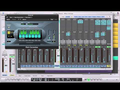Toggle the Audio channel filter in mixer
The width and height of the screenshot is (120, 90).
coord(76,17)
